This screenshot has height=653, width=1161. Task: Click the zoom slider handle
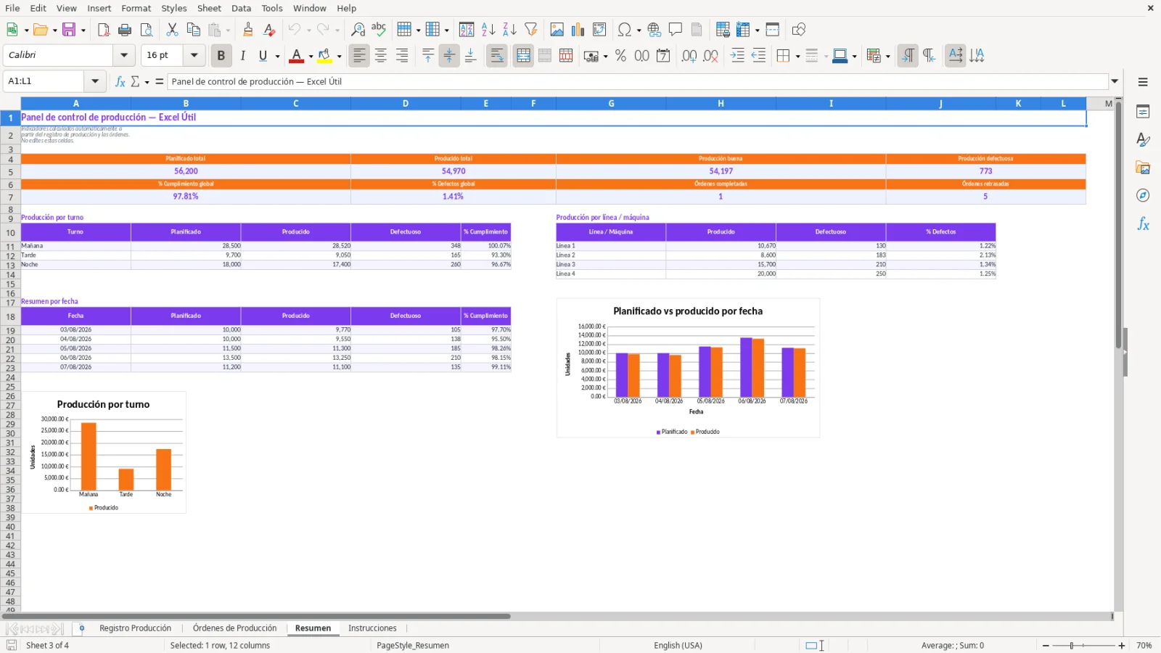tap(1072, 646)
